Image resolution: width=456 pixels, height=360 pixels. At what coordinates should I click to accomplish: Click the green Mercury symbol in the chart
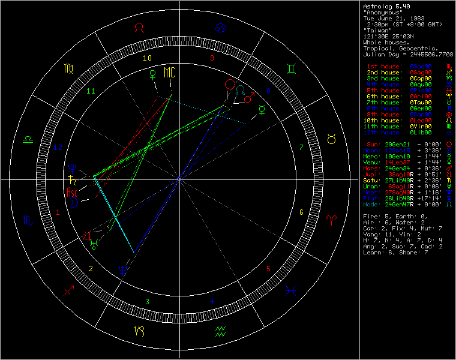pyautogui.click(x=262, y=110)
